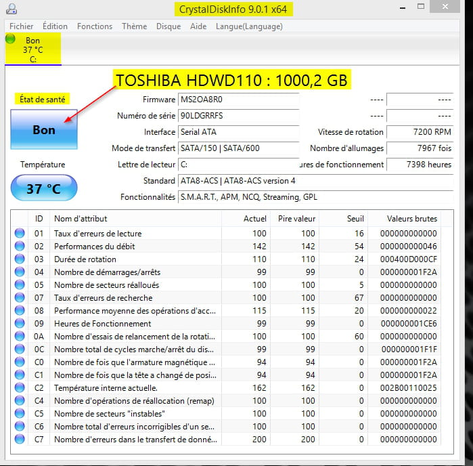
Task: Click the Interface field Serial ATA
Action: [x=239, y=132]
